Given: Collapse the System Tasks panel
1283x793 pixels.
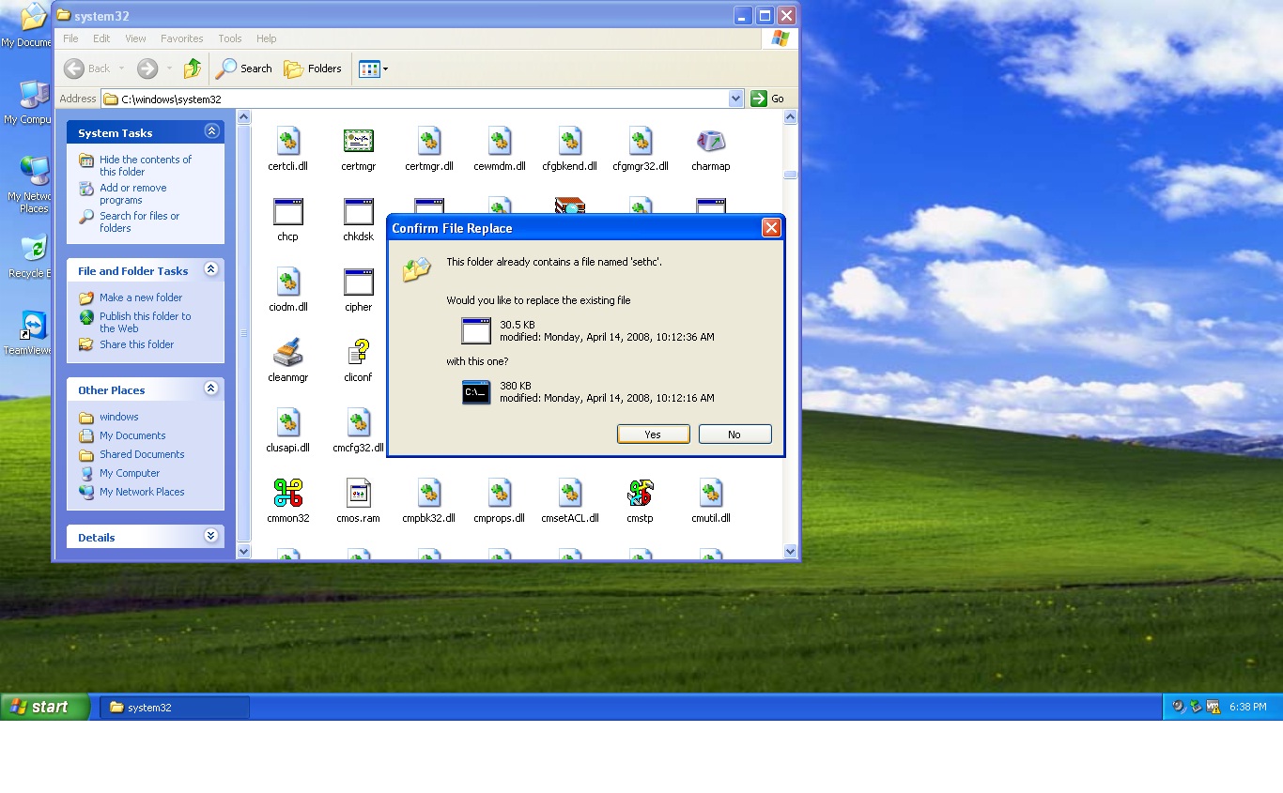Looking at the screenshot, I should [211, 131].
